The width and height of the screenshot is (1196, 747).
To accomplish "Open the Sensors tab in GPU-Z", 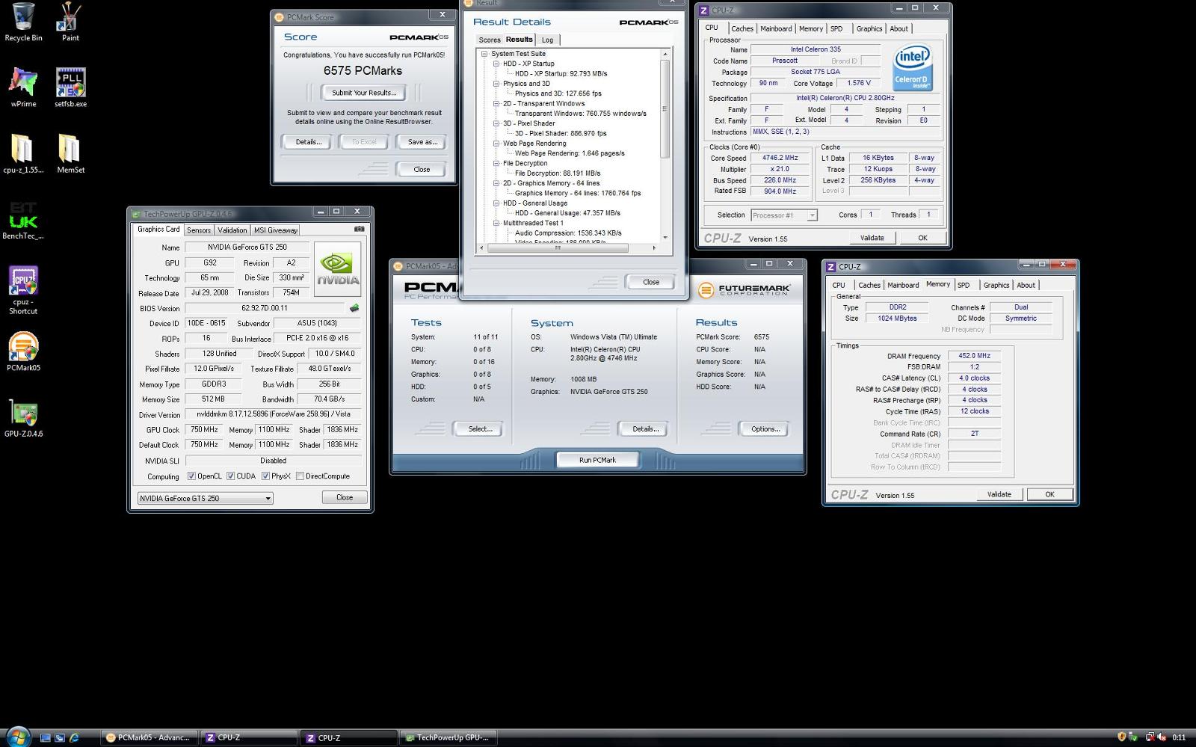I will tap(199, 230).
